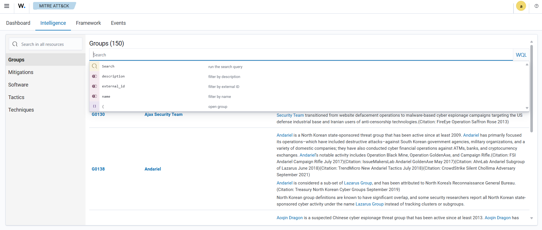Click the description field suggestion icon
The image size is (542, 230).
(x=95, y=76)
